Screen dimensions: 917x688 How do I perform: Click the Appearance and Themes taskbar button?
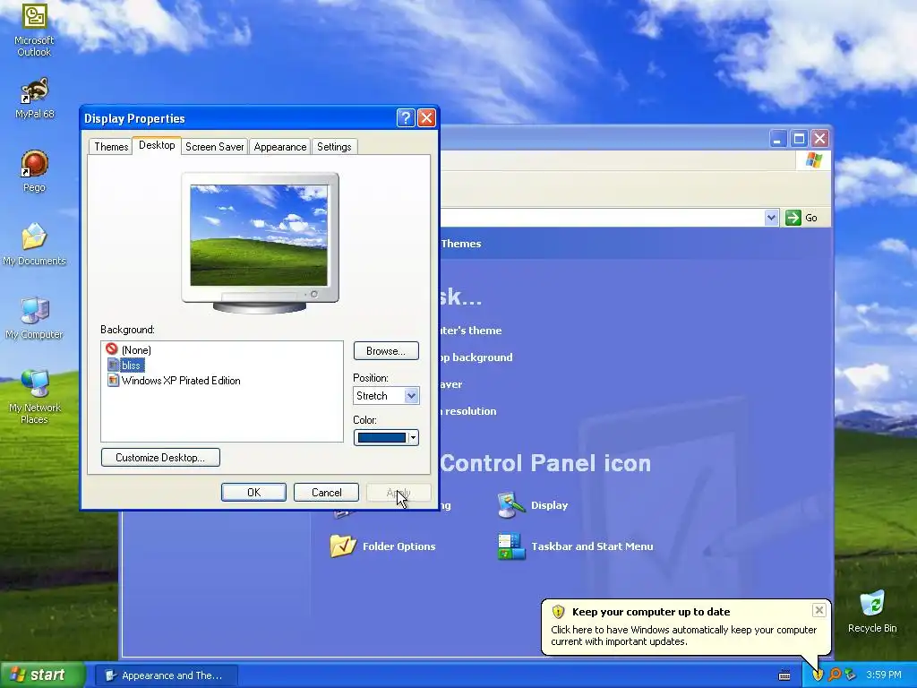(x=167, y=675)
